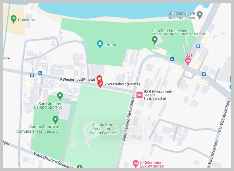
Task: Click the Canalone golf course pin
Action: pyautogui.click(x=13, y=19)
